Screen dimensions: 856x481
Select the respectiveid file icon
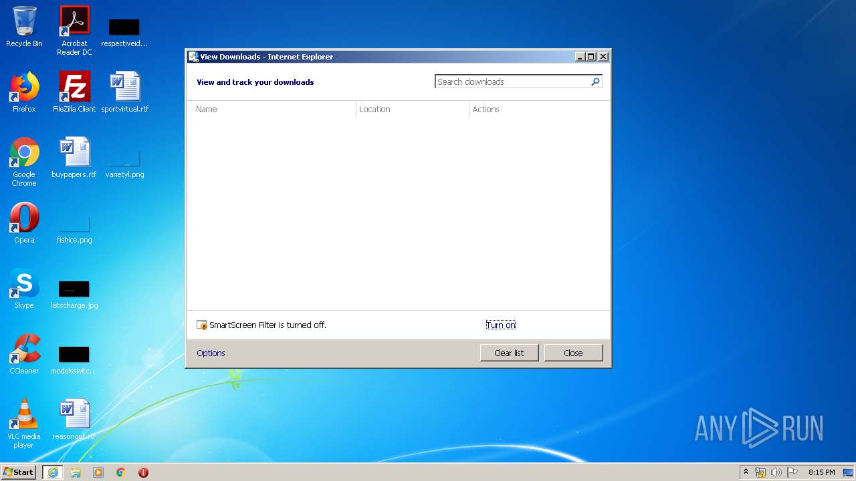click(x=124, y=32)
